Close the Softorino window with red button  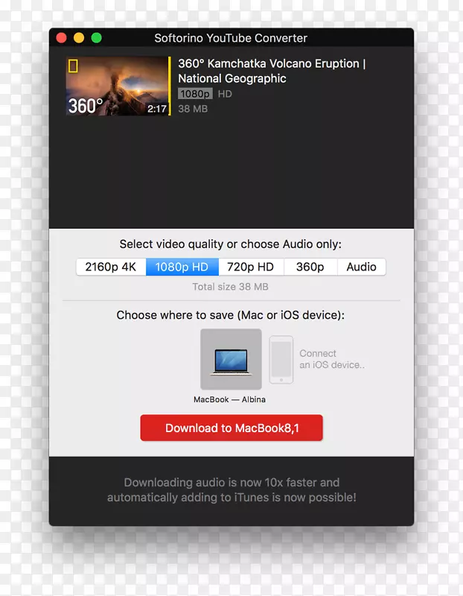point(62,38)
